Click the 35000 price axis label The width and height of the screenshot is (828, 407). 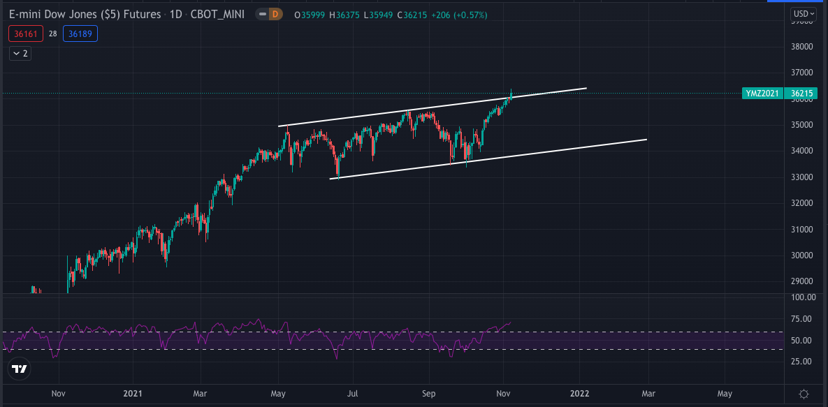click(801, 124)
